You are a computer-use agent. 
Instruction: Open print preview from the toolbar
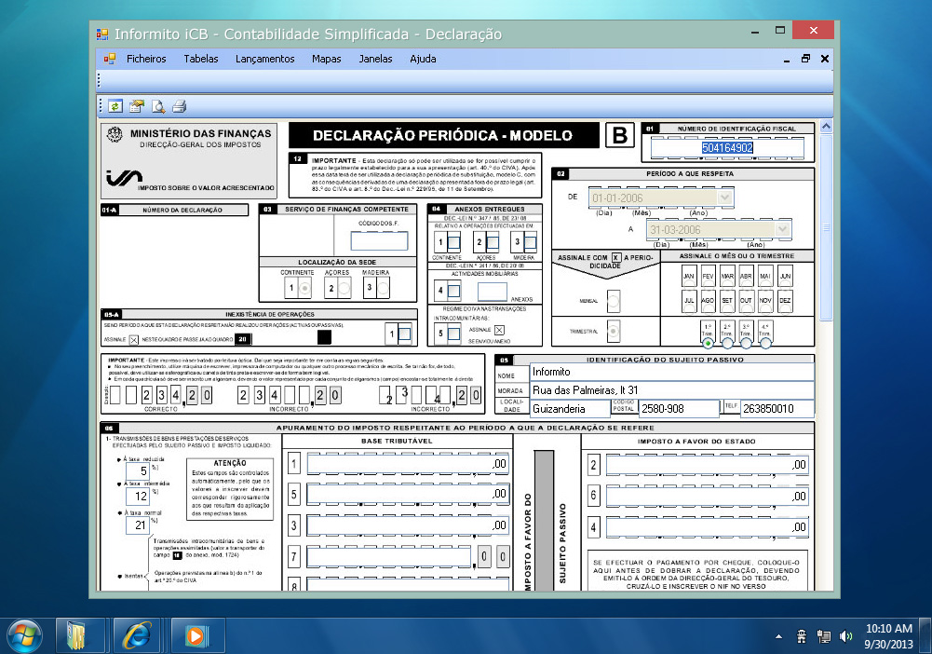click(158, 106)
